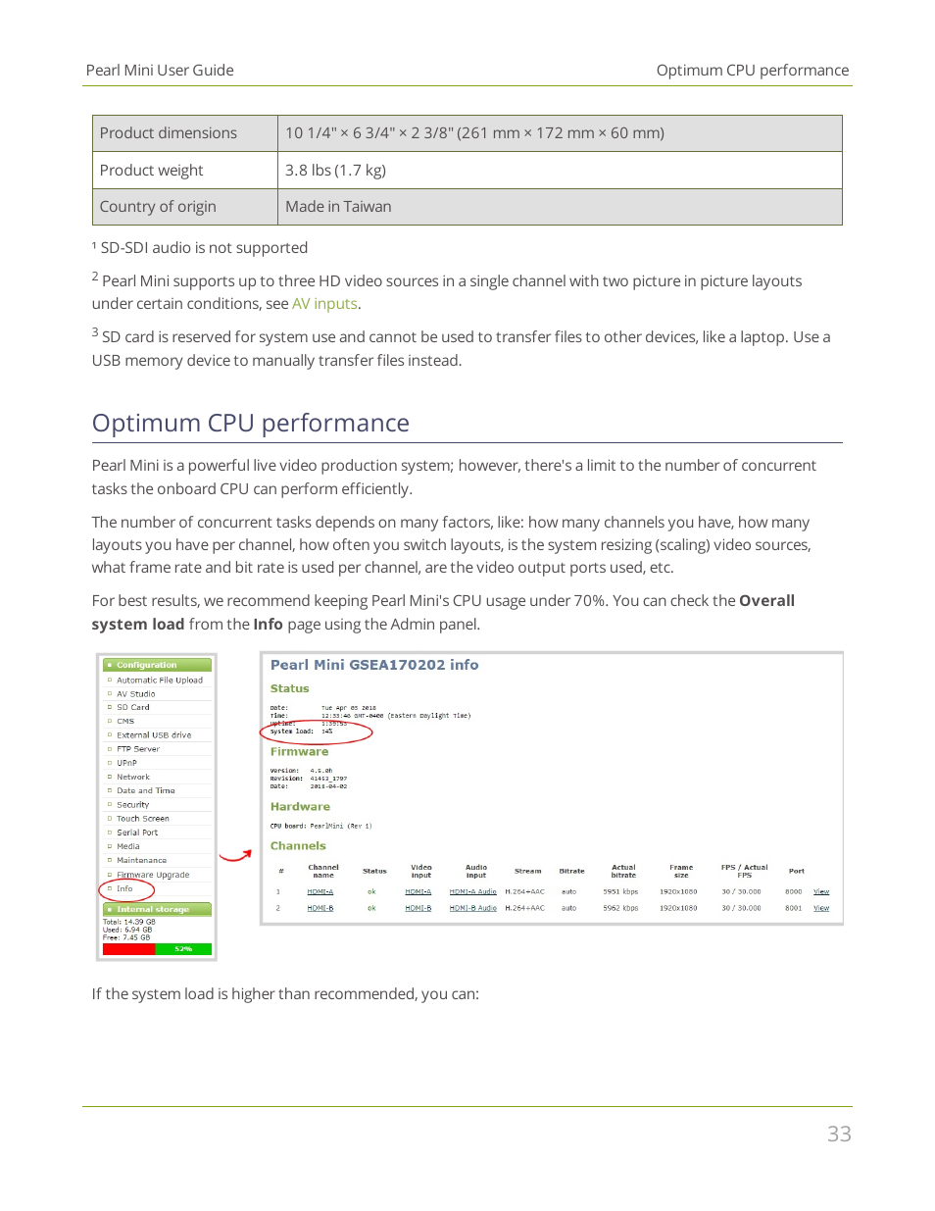
Task: Click HDMI-B video input link
Action: coord(418,908)
